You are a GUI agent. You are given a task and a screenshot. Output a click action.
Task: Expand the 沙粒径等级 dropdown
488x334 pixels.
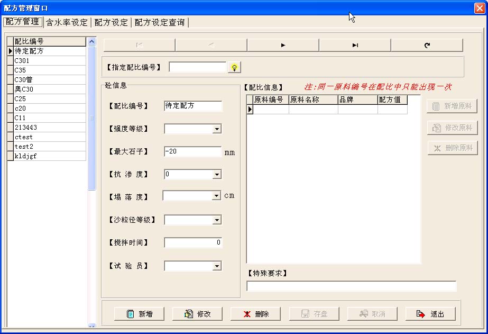pos(216,220)
